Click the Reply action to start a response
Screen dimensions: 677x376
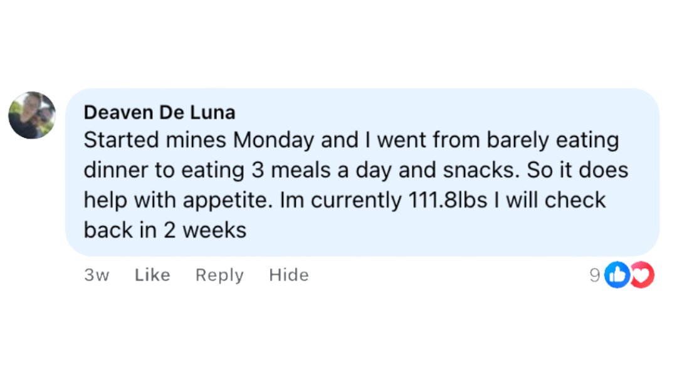pyautogui.click(x=219, y=275)
